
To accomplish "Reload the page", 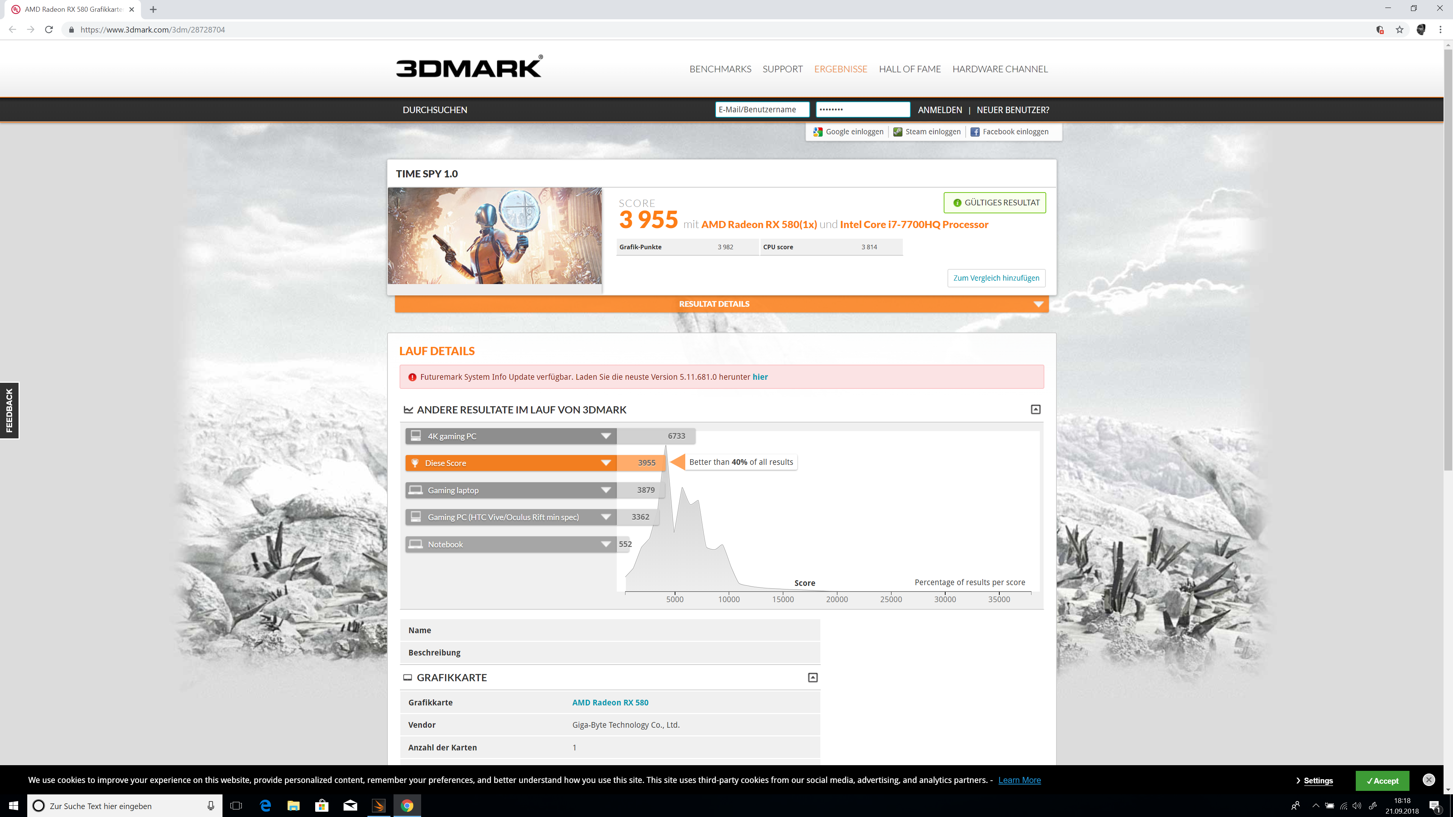I will (x=49, y=30).
